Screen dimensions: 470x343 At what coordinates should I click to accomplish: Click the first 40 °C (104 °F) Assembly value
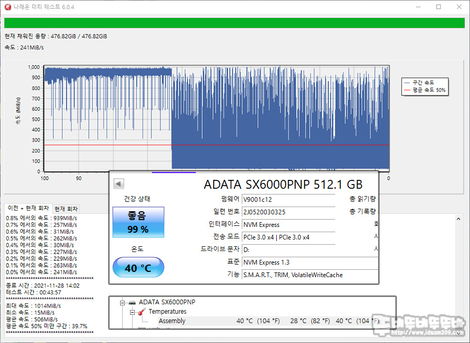point(258,321)
